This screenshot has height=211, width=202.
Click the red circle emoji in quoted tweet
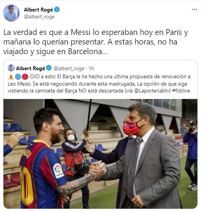coord(25,77)
